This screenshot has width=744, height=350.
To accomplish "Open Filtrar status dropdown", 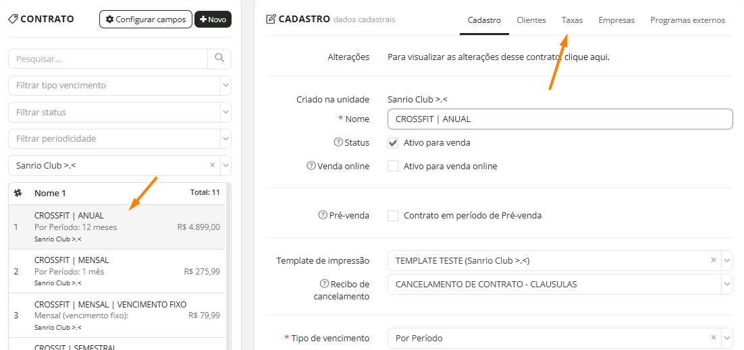I will point(119,113).
